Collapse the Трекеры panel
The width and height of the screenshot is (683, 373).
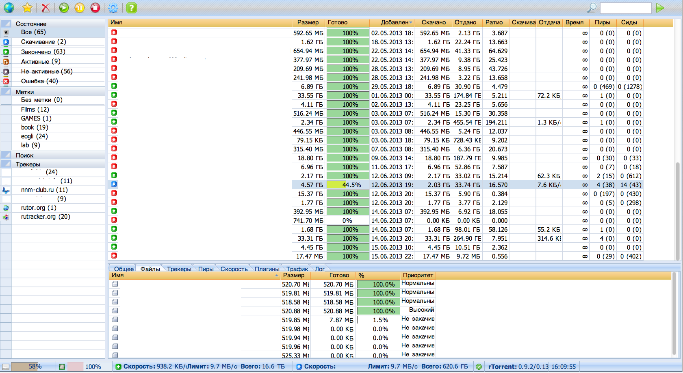tap(6, 164)
